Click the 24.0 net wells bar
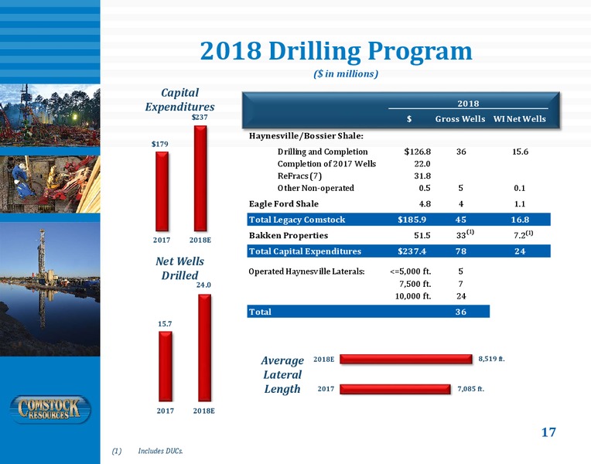591x464 pixels. coord(205,347)
